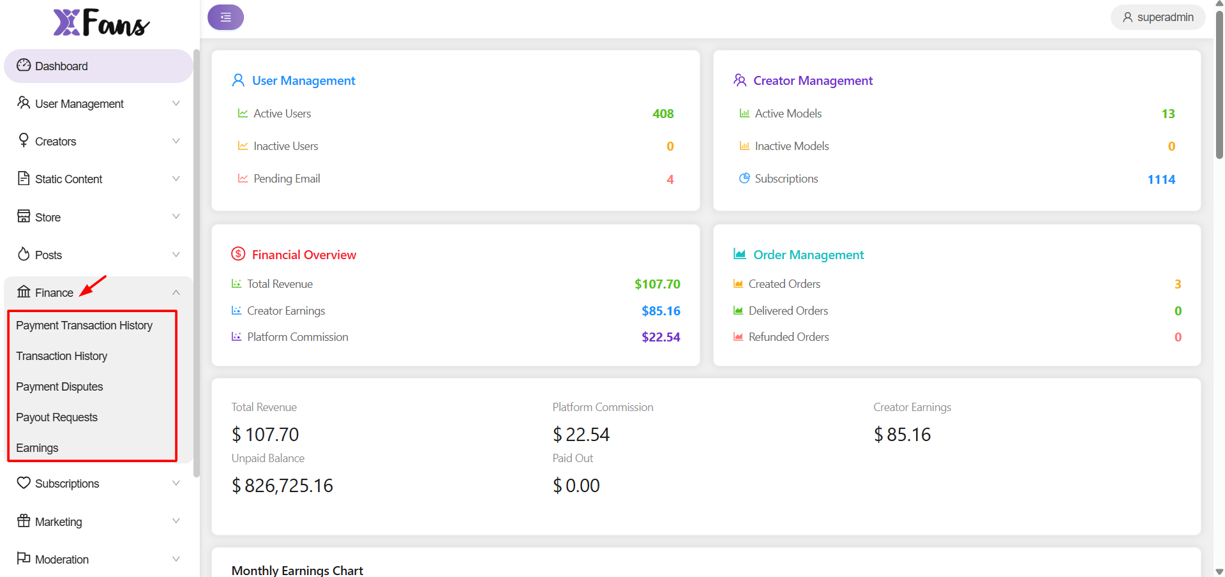Click the Marketing gift icon
This screenshot has width=1225, height=577.
24,521
